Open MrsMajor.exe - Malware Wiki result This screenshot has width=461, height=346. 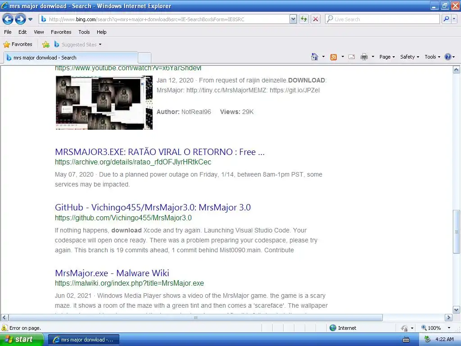(x=112, y=273)
